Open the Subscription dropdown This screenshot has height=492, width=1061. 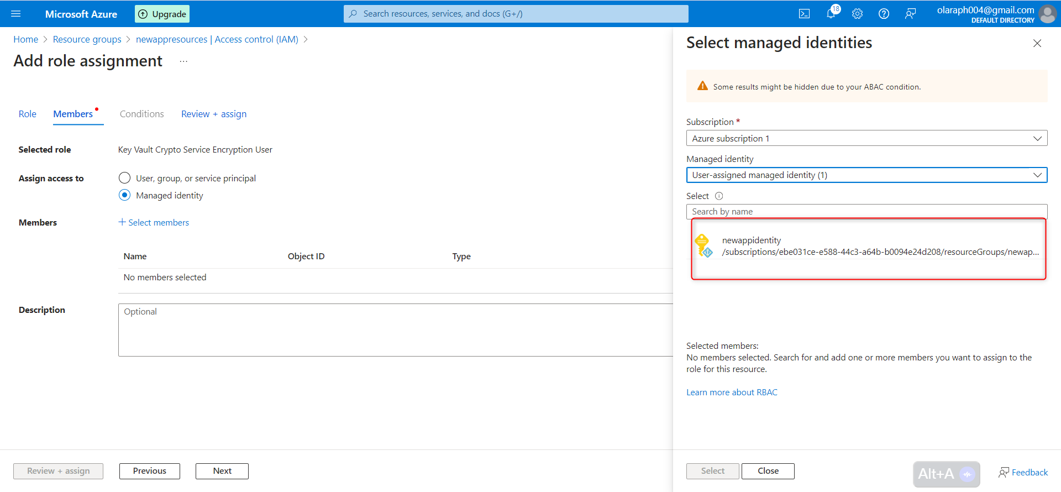866,138
